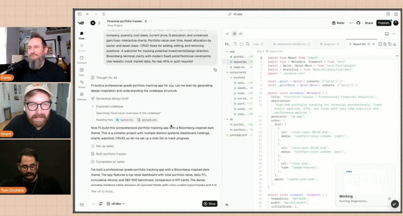Collapse the Explored codebase section
This screenshot has height=216, width=403.
click(107, 107)
